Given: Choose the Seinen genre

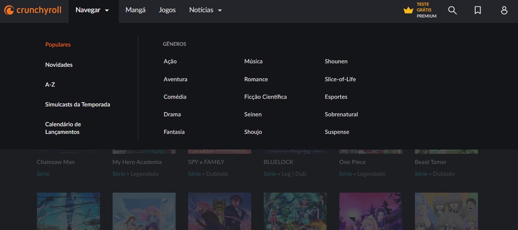Looking at the screenshot, I should tap(253, 114).
